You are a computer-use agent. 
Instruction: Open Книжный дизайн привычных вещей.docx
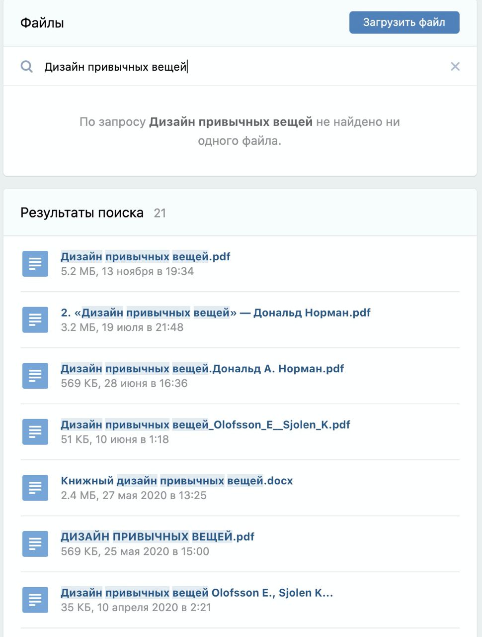(x=177, y=481)
